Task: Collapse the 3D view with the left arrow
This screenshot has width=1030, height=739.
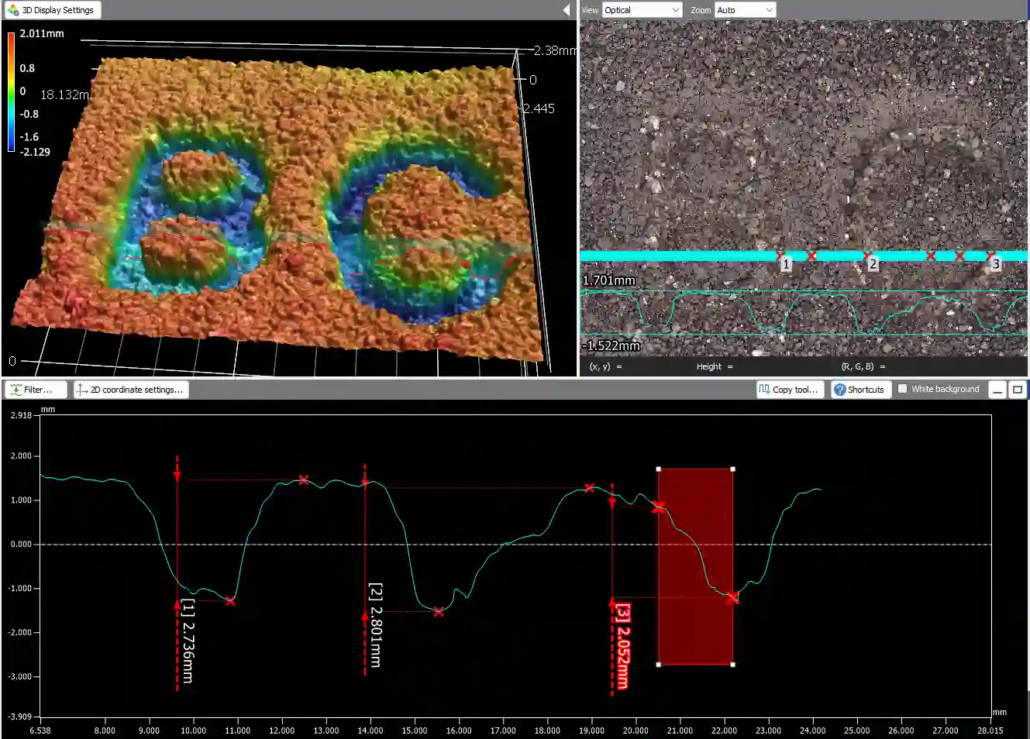Action: pyautogui.click(x=566, y=11)
